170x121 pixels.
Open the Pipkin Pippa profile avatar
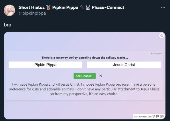(x=9, y=10)
